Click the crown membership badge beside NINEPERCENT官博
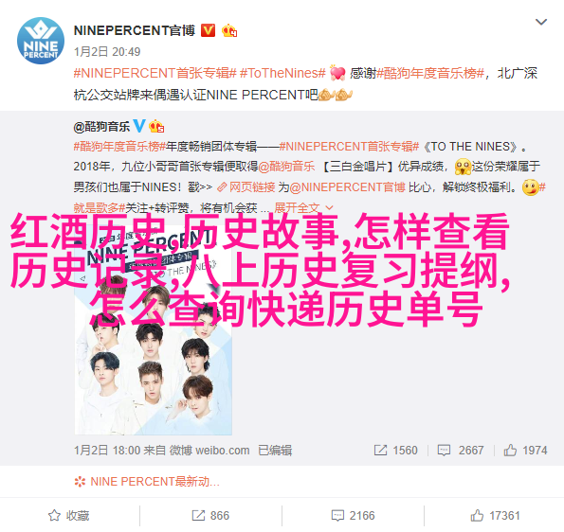 [229, 31]
